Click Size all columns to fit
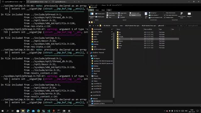The height and width of the screenshot is (113, 201). point(155,18)
